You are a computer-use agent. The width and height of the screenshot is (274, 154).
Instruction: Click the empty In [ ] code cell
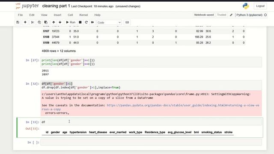pos(151,142)
